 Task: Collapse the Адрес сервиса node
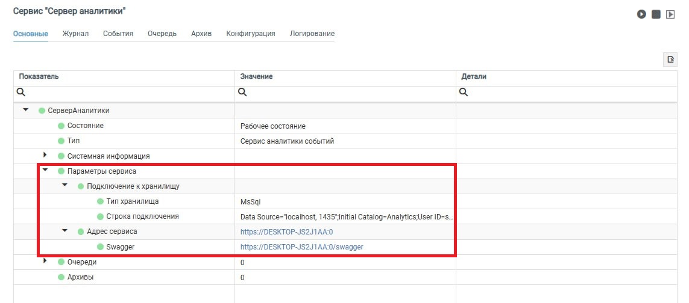pyautogui.click(x=65, y=231)
